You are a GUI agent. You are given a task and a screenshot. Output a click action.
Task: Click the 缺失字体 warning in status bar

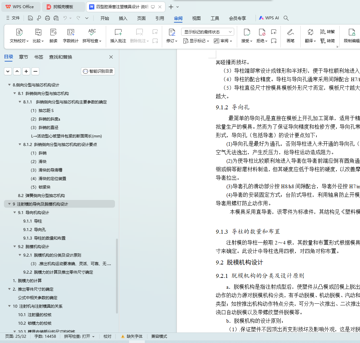pyautogui.click(x=132, y=336)
